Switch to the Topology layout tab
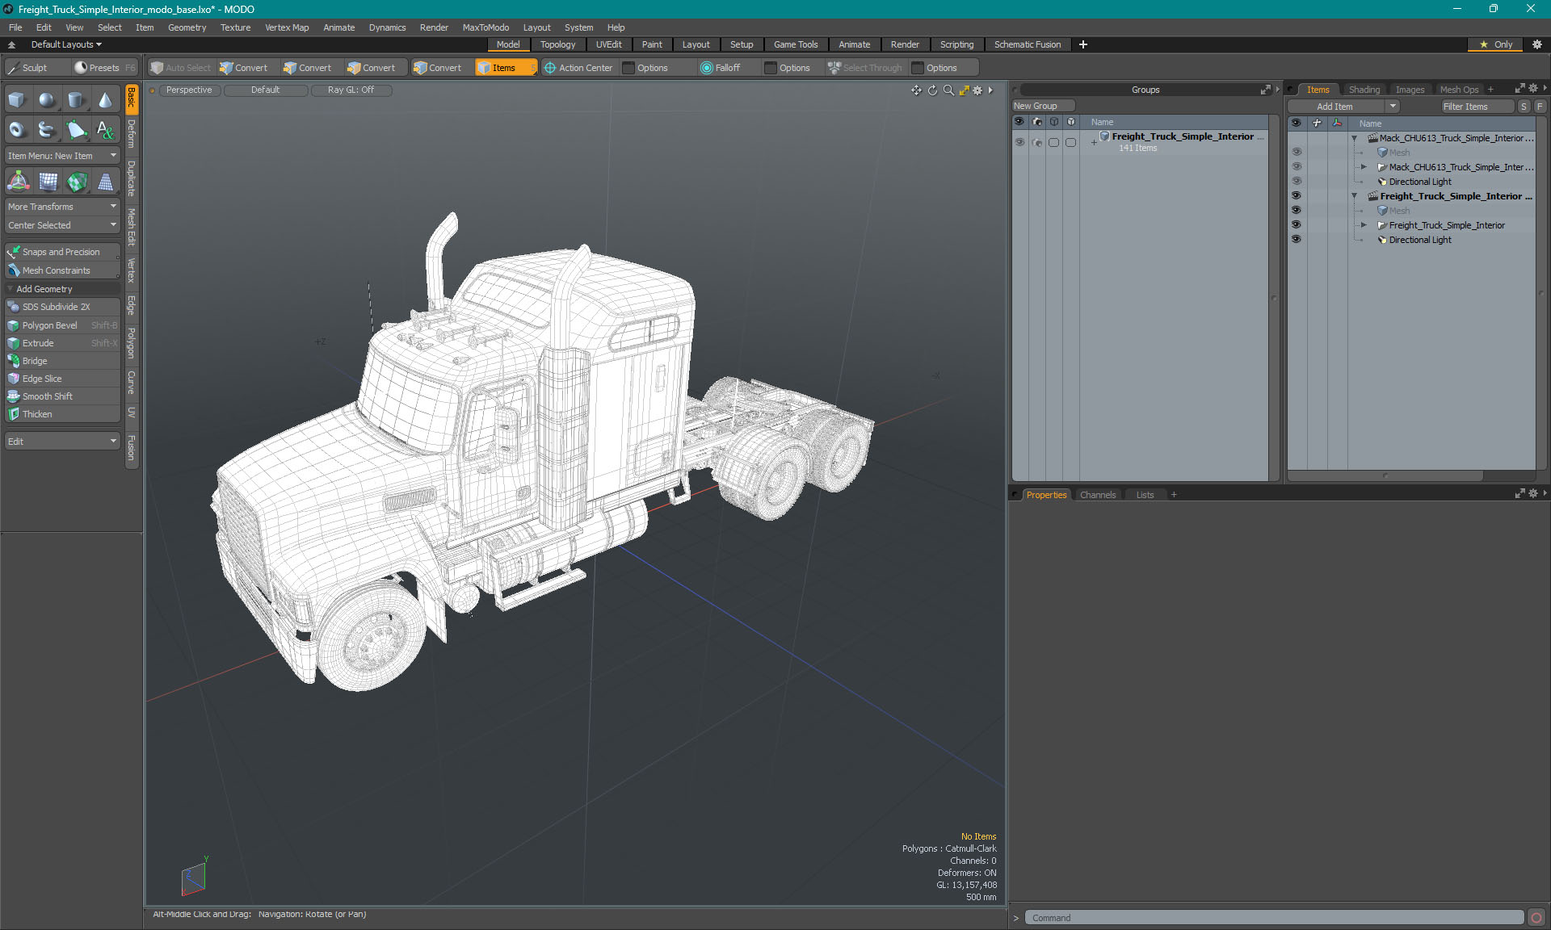Screen dimensions: 1551x930 click(557, 44)
